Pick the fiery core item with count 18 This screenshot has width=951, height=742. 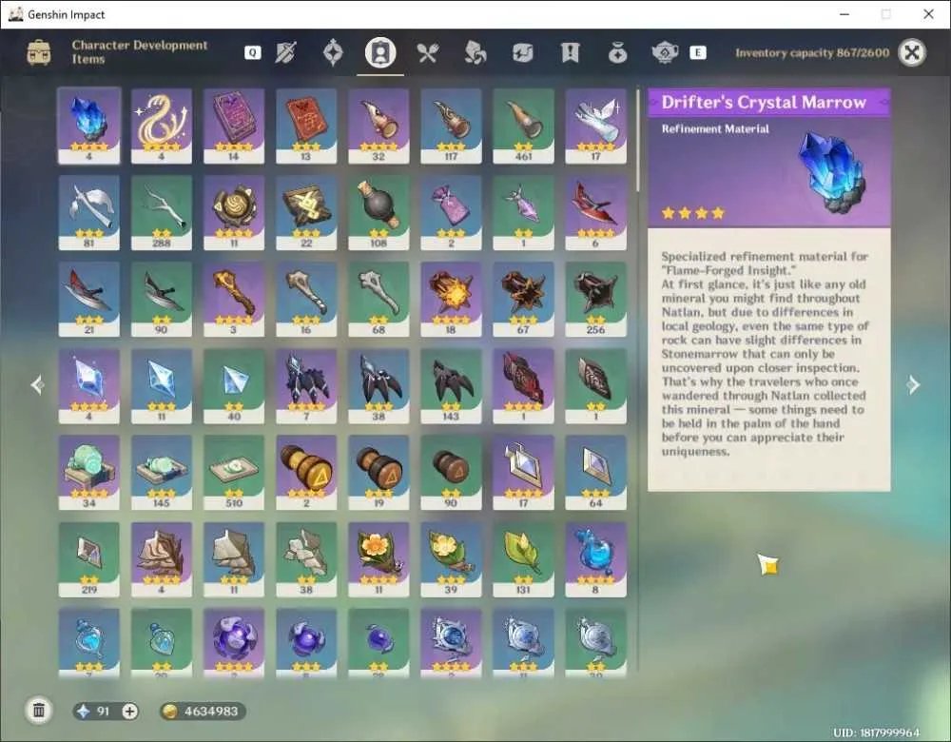451,300
